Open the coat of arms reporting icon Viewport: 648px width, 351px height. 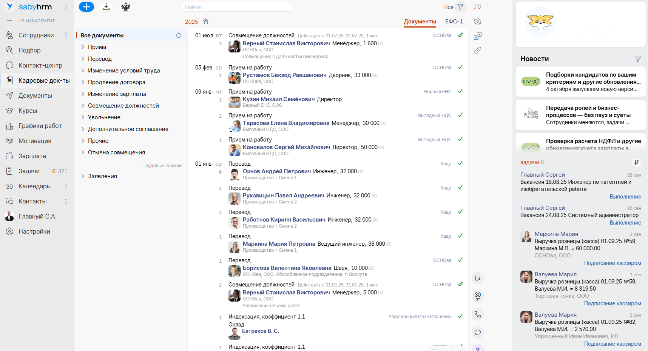point(126,7)
